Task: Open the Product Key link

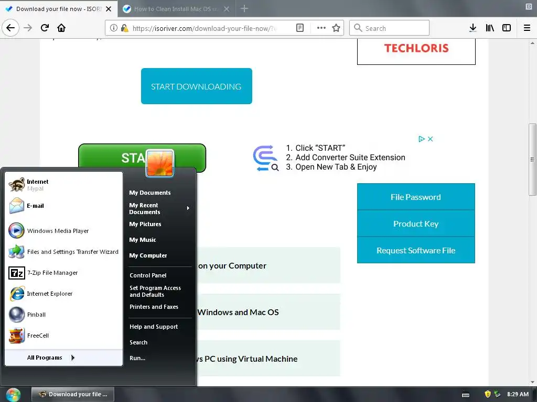Action: [416, 224]
